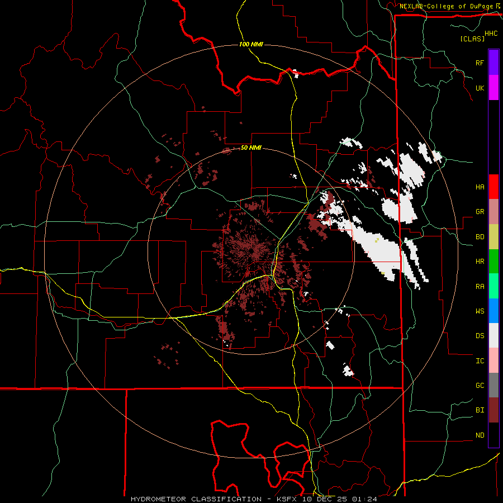Click the GR legend label
Image resolution: width=503 pixels, height=503 pixels.
tap(480, 212)
